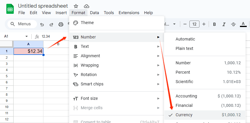Open the text color picker
This screenshot has width=250, height=123.
pyautogui.click(x=243, y=24)
